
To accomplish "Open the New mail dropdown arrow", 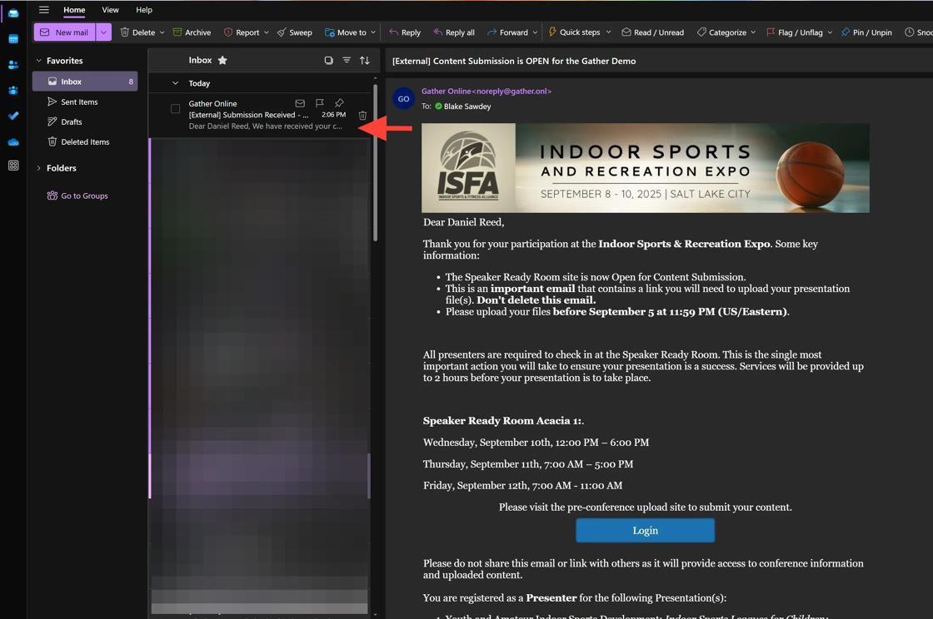I will pos(103,32).
